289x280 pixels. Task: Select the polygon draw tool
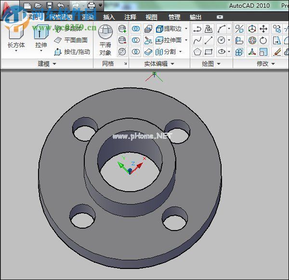tap(197, 51)
